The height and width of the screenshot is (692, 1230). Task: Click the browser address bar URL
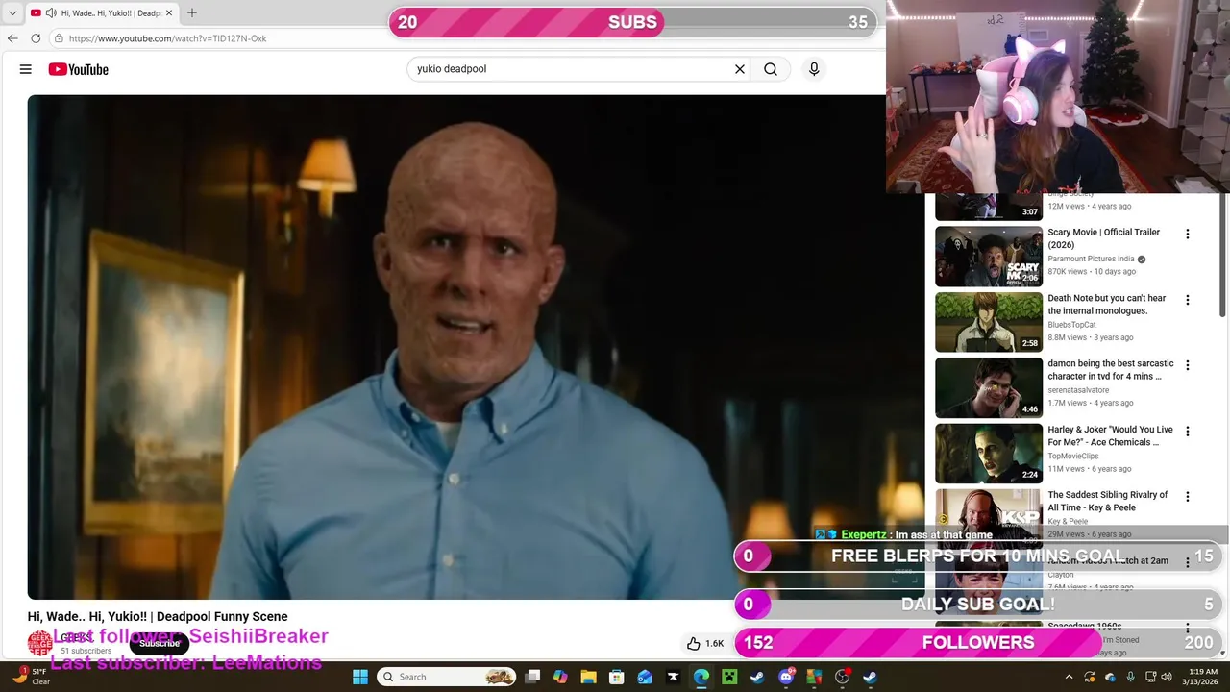[167, 38]
